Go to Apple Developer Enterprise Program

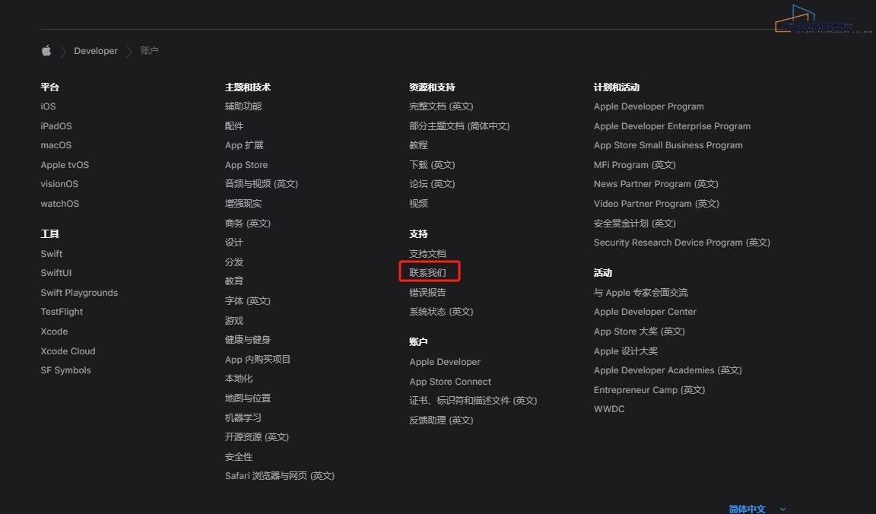pos(672,125)
